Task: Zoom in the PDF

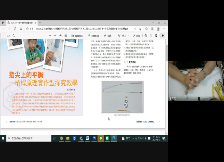Action: 55,36
